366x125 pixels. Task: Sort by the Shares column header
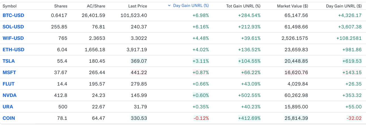pos(61,6)
